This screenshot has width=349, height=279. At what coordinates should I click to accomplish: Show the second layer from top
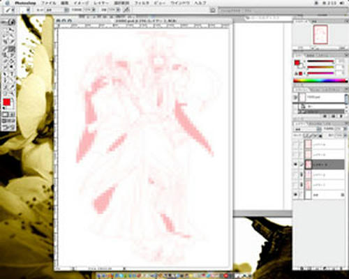pyautogui.click(x=295, y=155)
